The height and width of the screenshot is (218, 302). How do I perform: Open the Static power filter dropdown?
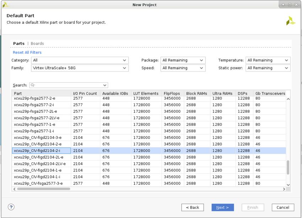click(x=268, y=68)
